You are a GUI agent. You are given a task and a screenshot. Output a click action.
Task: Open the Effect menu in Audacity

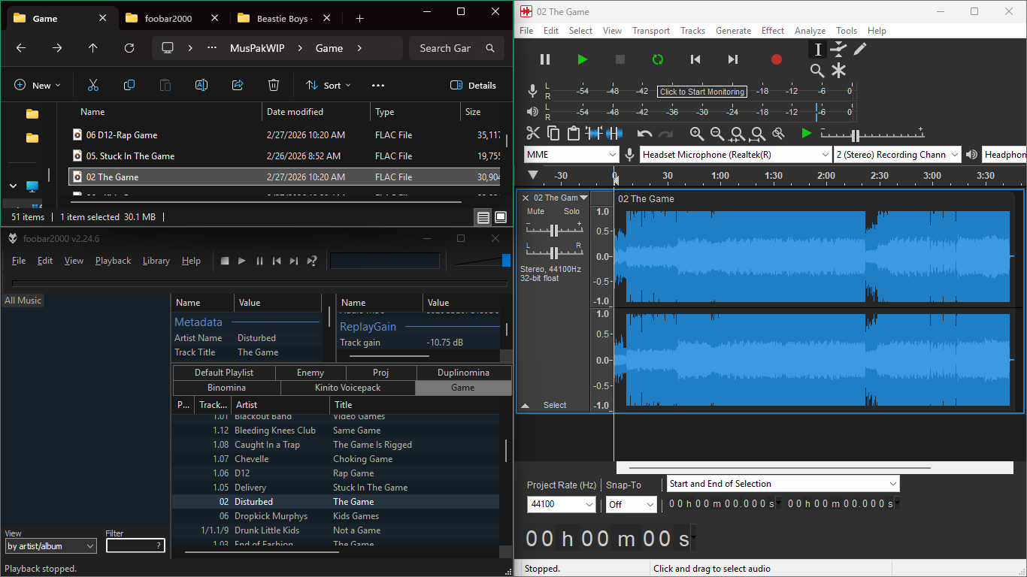click(773, 31)
